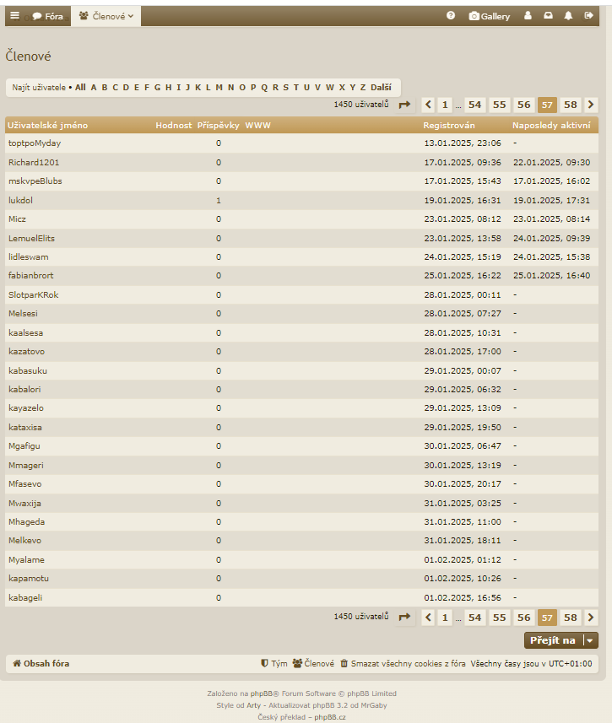Image resolution: width=612 pixels, height=723 pixels.
Task: Click the user profile icon in navbar
Action: coord(528,16)
